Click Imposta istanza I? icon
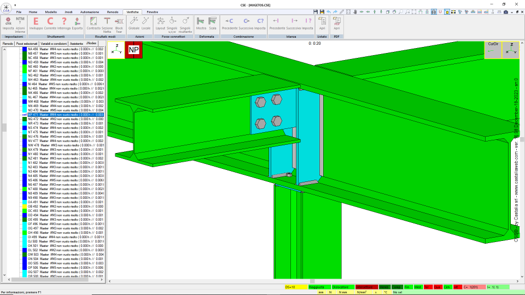The image size is (525, 295). point(307,23)
